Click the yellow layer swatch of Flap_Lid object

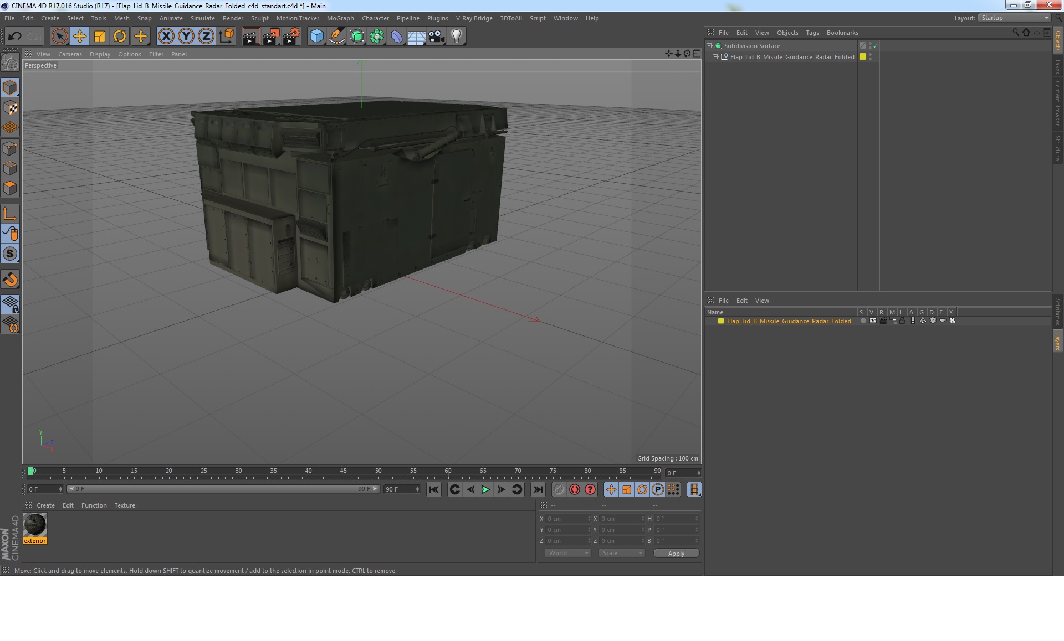pyautogui.click(x=862, y=57)
